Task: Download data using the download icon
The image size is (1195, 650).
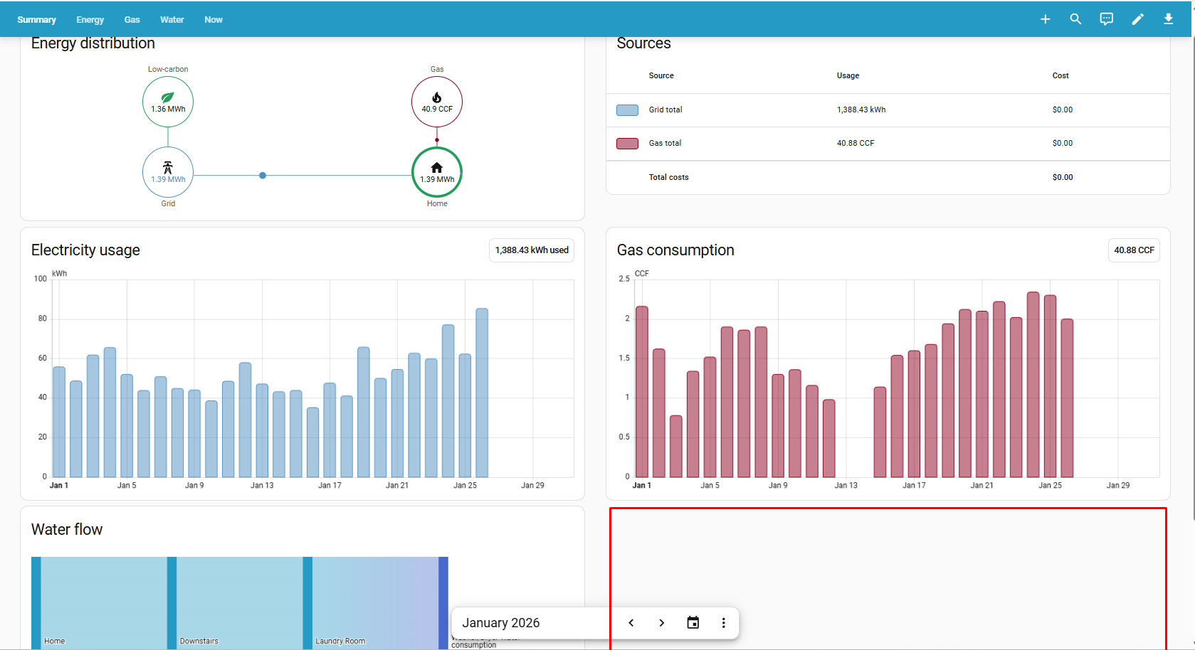Action: (1168, 19)
